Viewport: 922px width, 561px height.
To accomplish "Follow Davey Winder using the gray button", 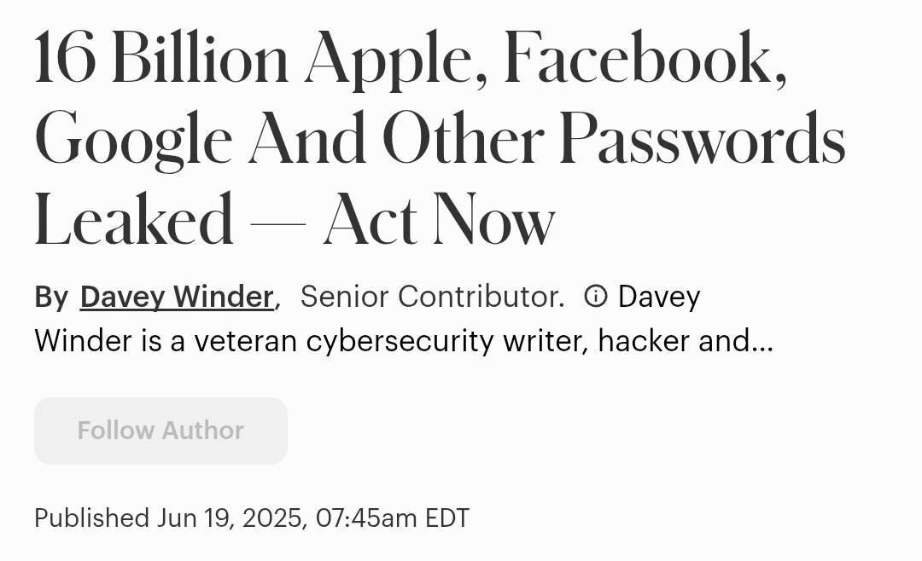I will pos(160,431).
